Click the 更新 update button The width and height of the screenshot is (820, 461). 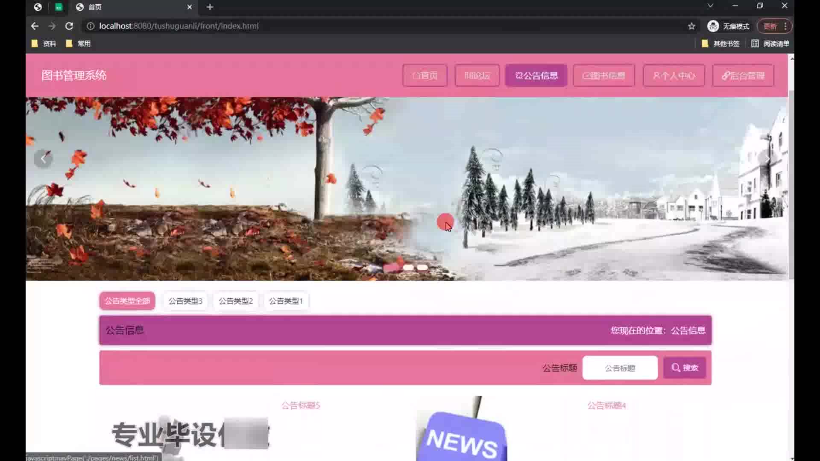(x=770, y=26)
